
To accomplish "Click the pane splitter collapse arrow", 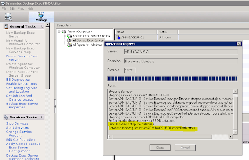I will coord(55,106).
